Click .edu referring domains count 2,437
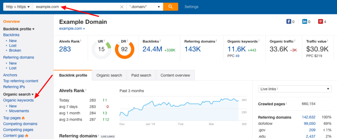 (x=311, y=136)
